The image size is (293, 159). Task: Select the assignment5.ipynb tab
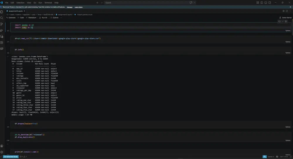(16, 11)
